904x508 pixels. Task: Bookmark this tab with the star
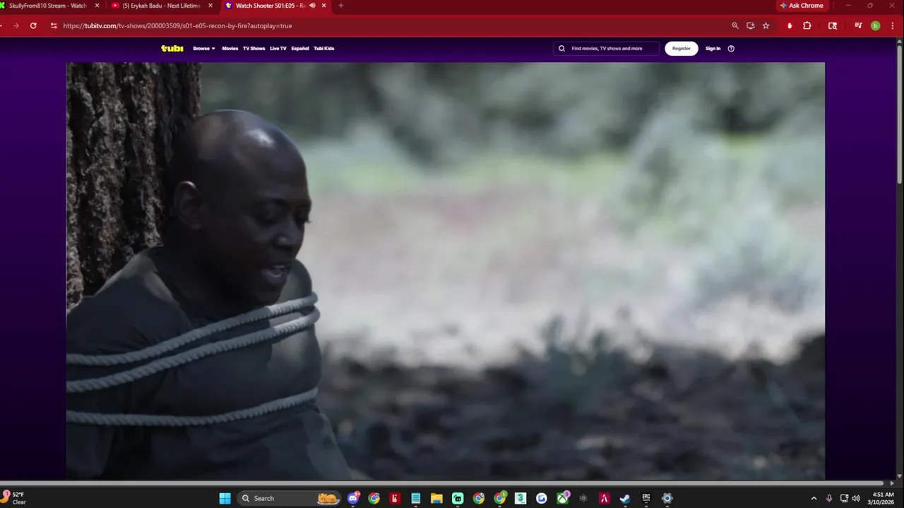point(766,25)
